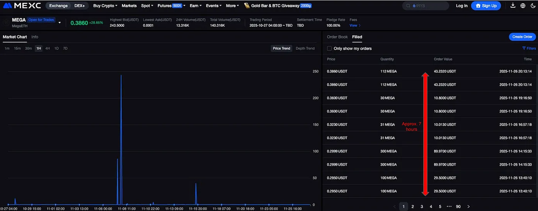Expand the MEGA pair selector arrow
538x211 pixels.
point(60,22)
